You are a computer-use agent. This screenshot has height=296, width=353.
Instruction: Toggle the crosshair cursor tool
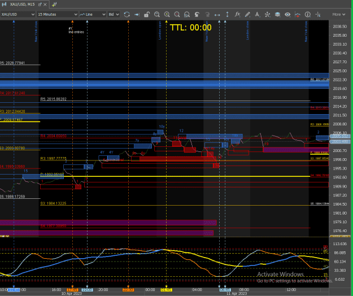(317, 15)
